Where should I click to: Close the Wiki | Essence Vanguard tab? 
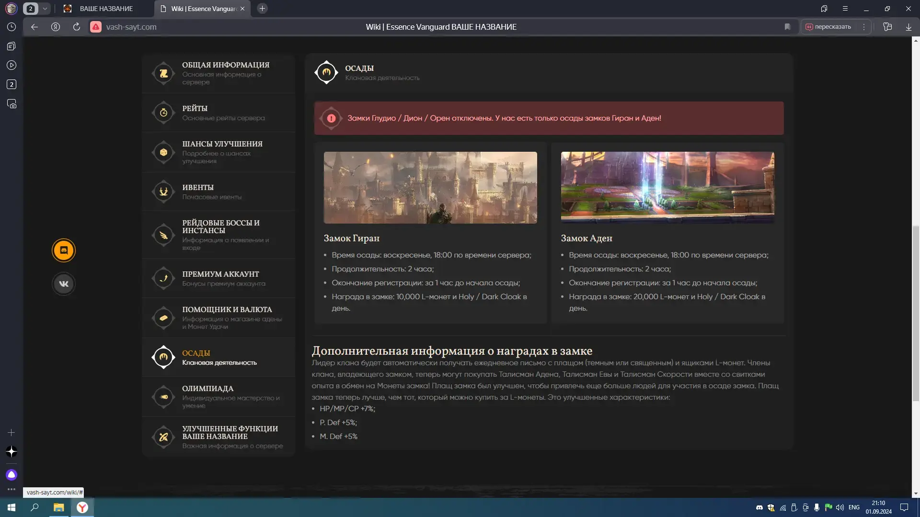click(242, 9)
